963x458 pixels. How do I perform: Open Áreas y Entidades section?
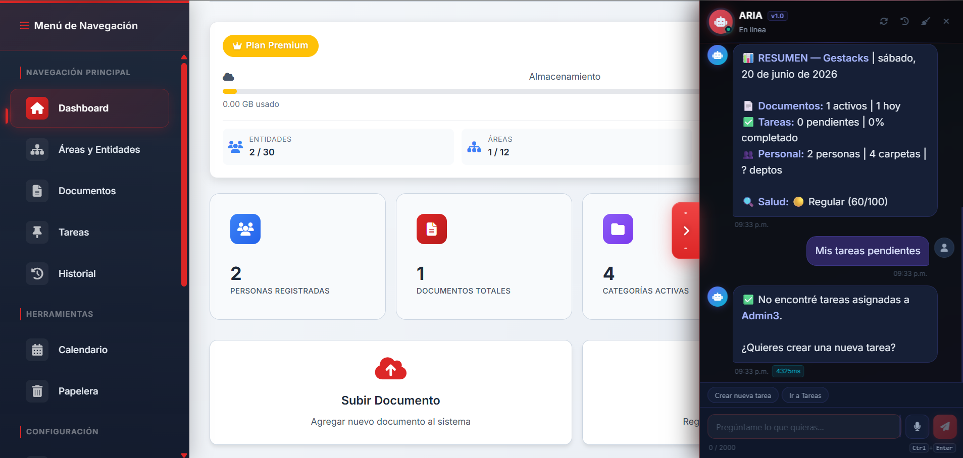tap(89, 149)
